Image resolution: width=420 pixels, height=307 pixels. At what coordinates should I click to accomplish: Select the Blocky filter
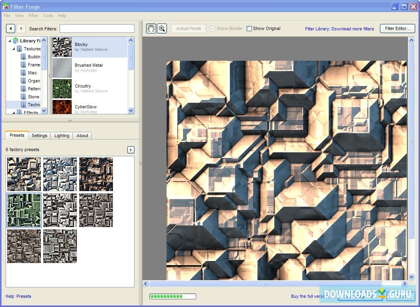pyautogui.click(x=90, y=47)
